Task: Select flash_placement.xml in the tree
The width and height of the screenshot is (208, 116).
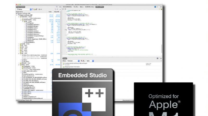Action: point(29,76)
